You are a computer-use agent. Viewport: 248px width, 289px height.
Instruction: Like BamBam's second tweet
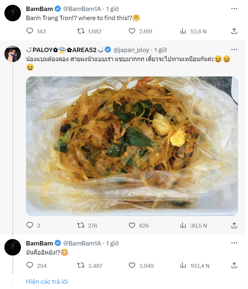tap(133, 266)
